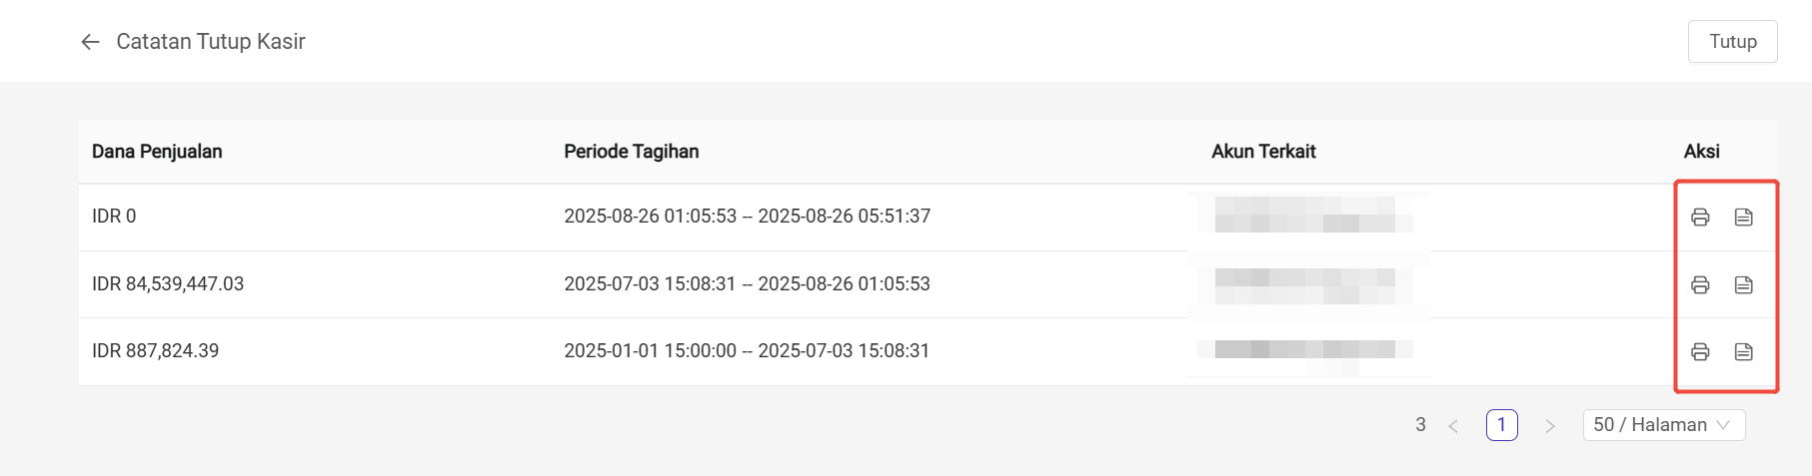
Task: Click the back arrow beside Catatan Tutup Kasir
Action: point(90,42)
